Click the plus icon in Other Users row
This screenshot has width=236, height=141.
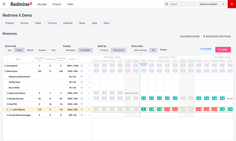pyautogui.click(x=89, y=71)
